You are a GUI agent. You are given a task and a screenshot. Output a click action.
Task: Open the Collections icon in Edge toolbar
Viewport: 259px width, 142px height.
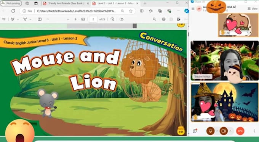(x=160, y=11)
